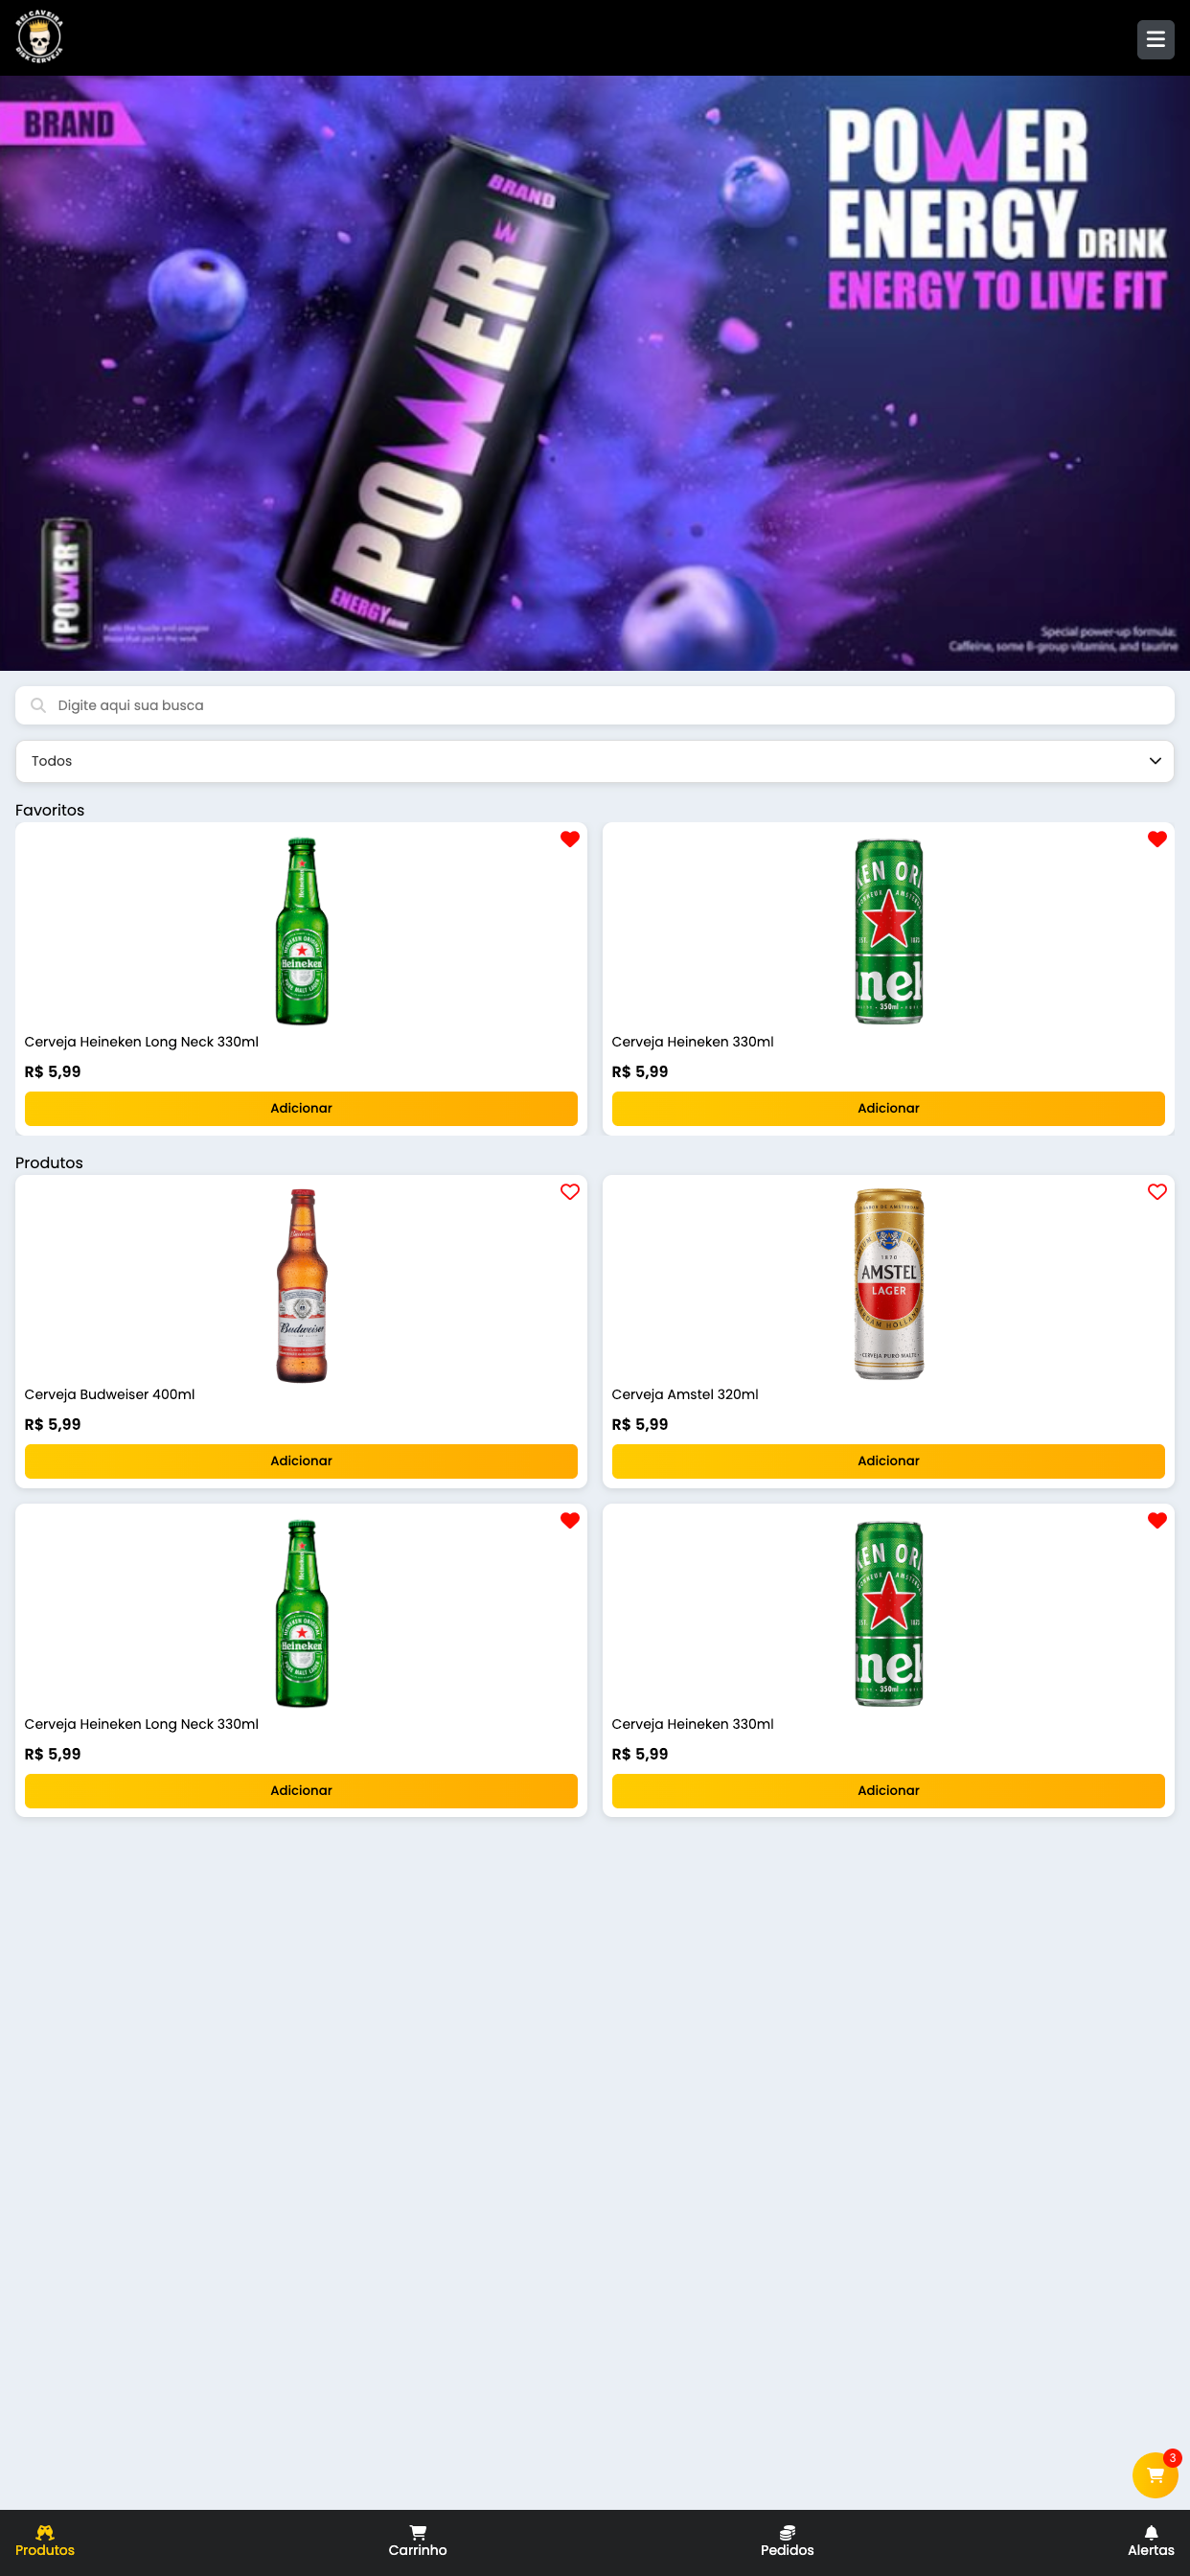1190x2576 pixels.
Task: Favorite the Cerveja Budweiser 400ml heart
Action: pos(570,1192)
